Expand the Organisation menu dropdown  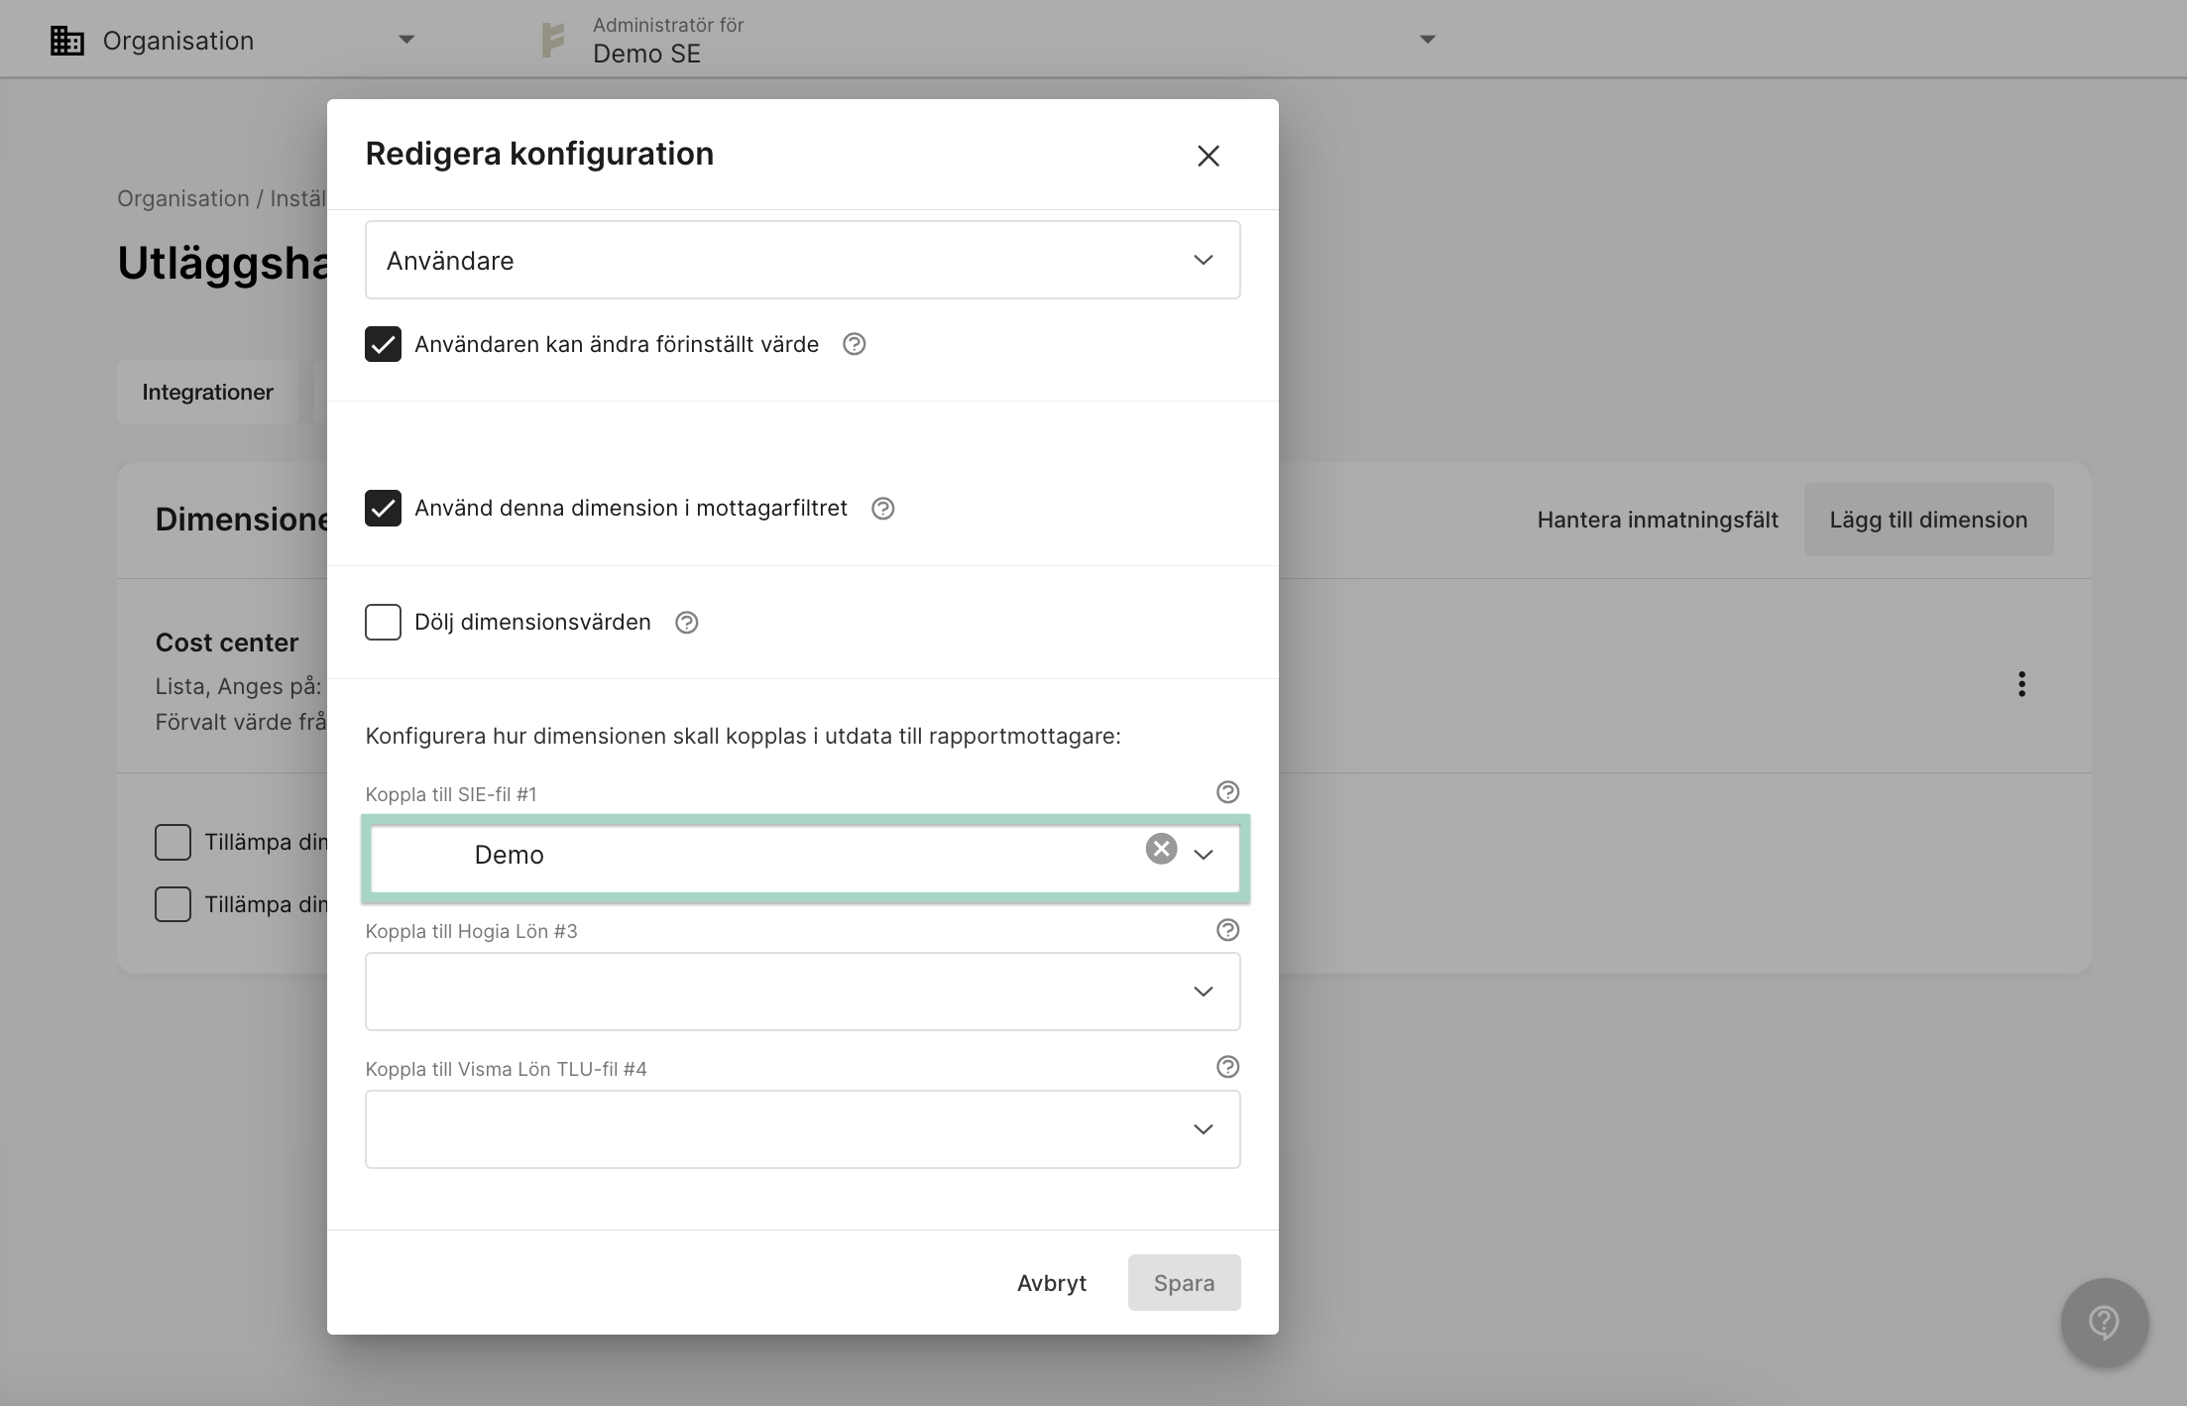(x=405, y=40)
